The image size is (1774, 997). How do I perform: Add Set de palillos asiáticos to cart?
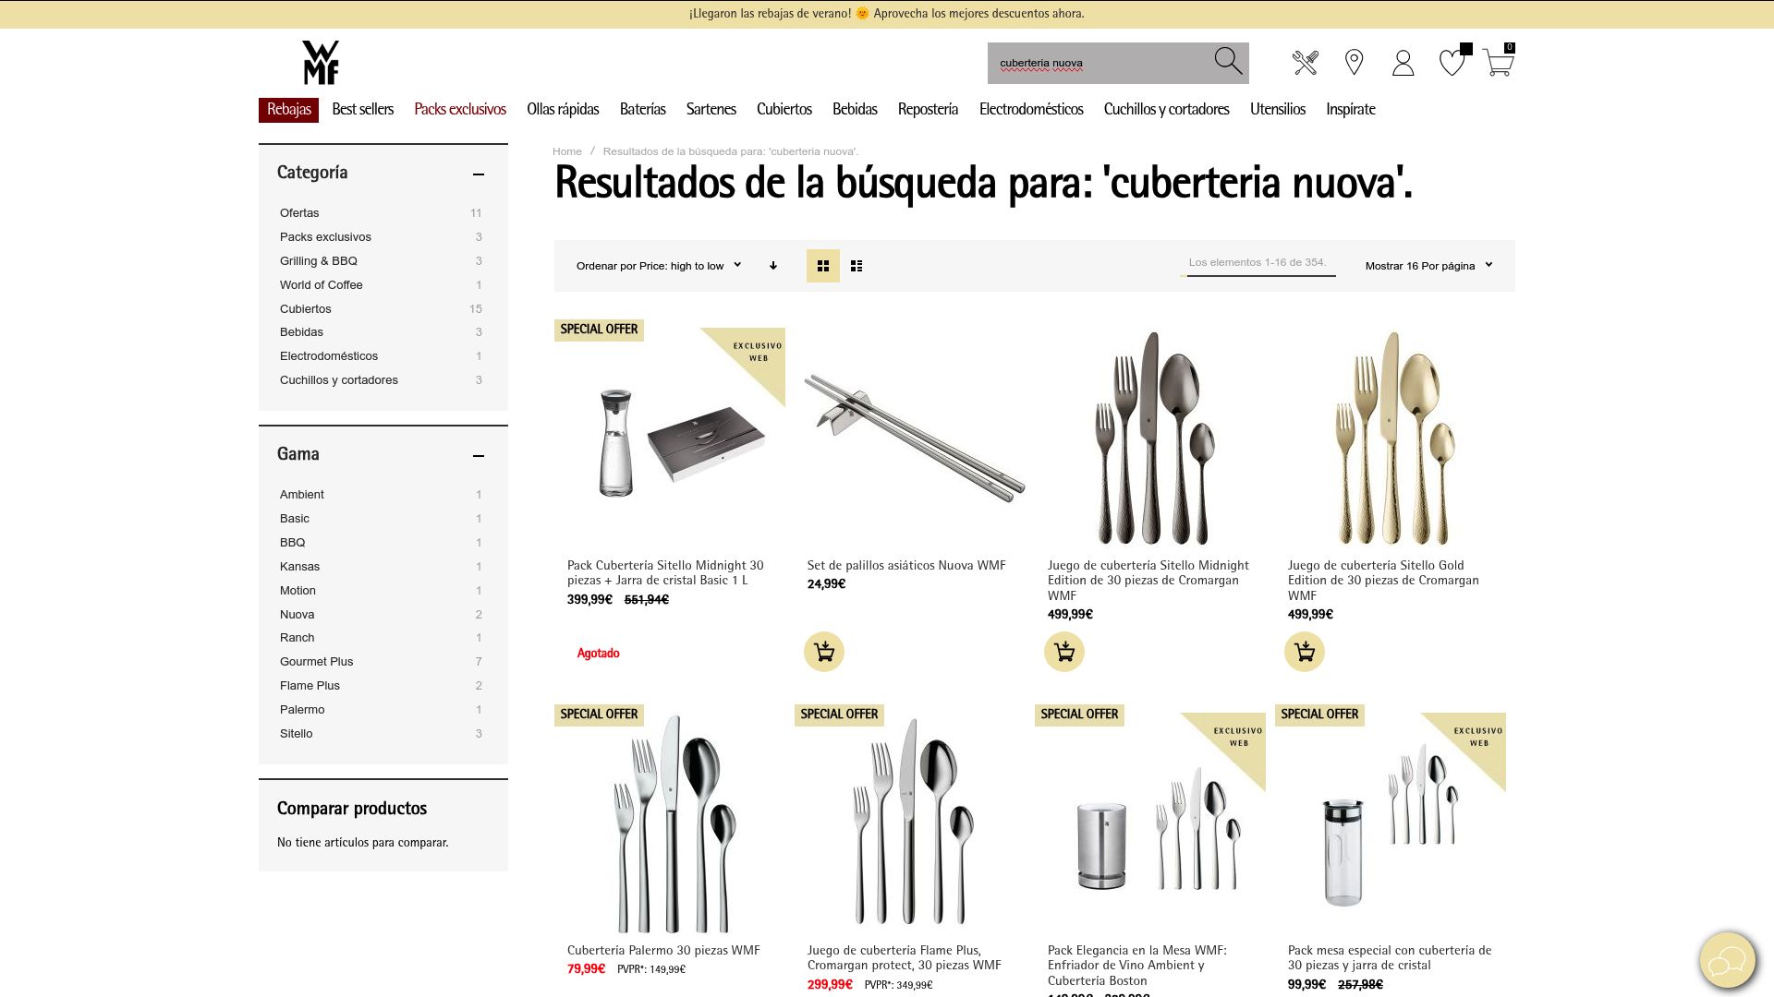[824, 652]
